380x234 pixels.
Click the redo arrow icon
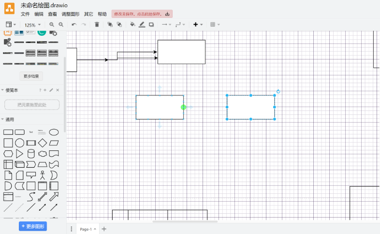(x=84, y=25)
